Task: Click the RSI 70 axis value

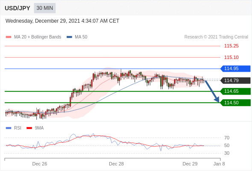Action: point(227,138)
